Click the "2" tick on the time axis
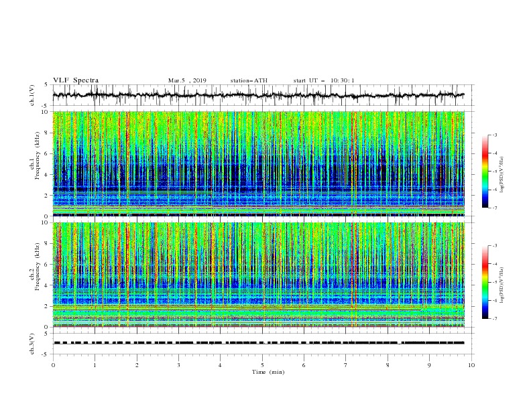This screenshot has height=410, width=531. click(137, 365)
